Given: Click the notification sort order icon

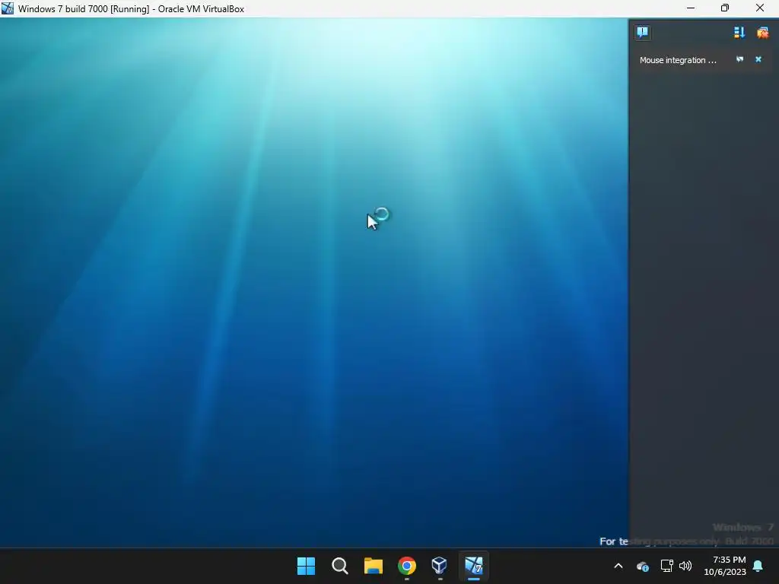Looking at the screenshot, I should [739, 33].
